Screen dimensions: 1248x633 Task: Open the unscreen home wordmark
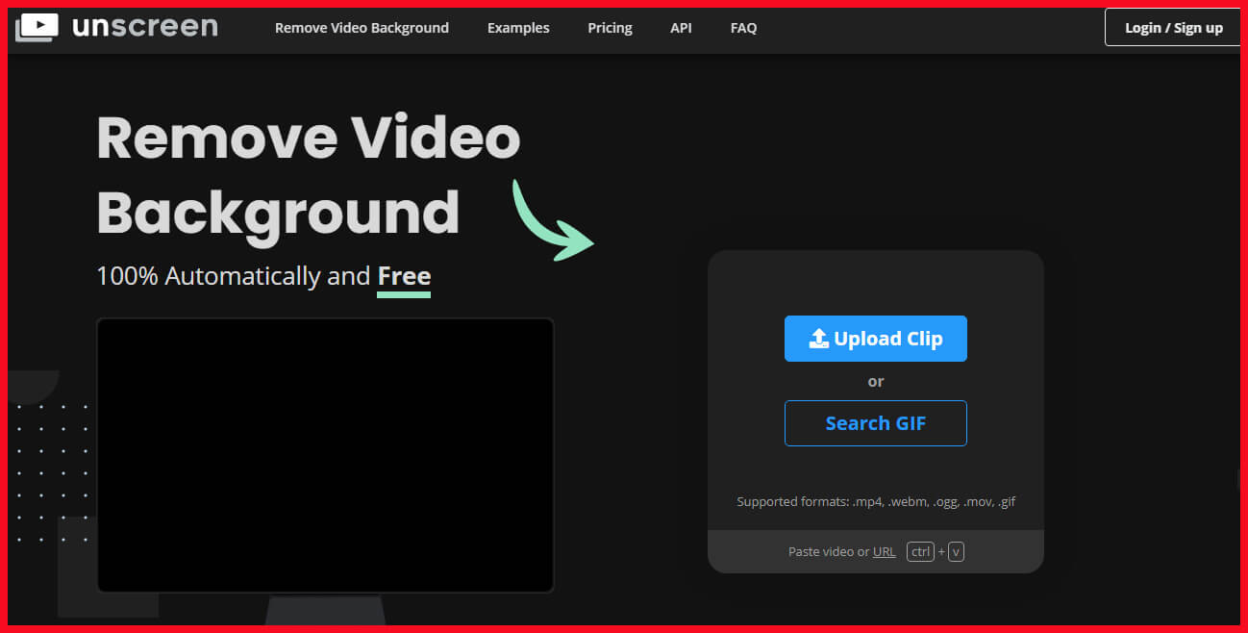(x=145, y=26)
